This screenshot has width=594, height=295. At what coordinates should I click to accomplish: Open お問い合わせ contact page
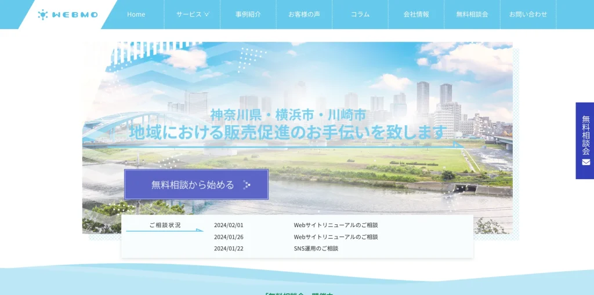[528, 14]
